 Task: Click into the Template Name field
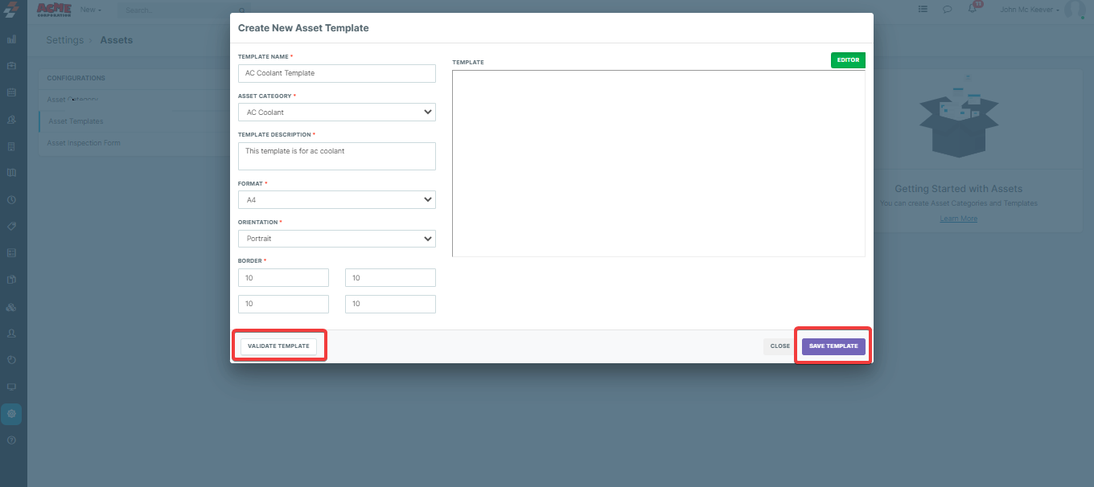coord(337,73)
